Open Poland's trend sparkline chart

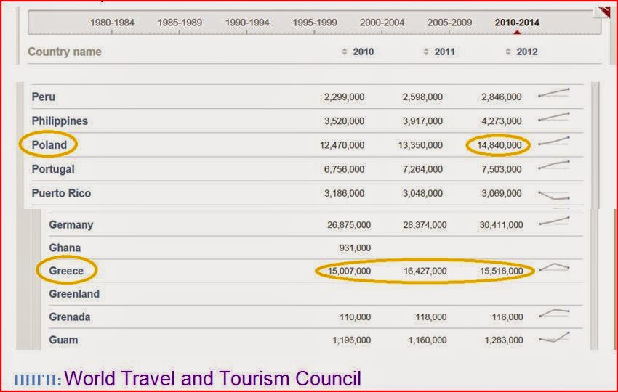point(553,142)
